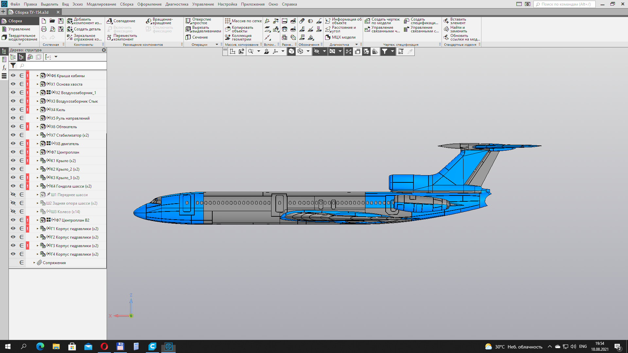Open the Array by grid tool
Viewport: 628px width, 353px height.
(x=228, y=21)
